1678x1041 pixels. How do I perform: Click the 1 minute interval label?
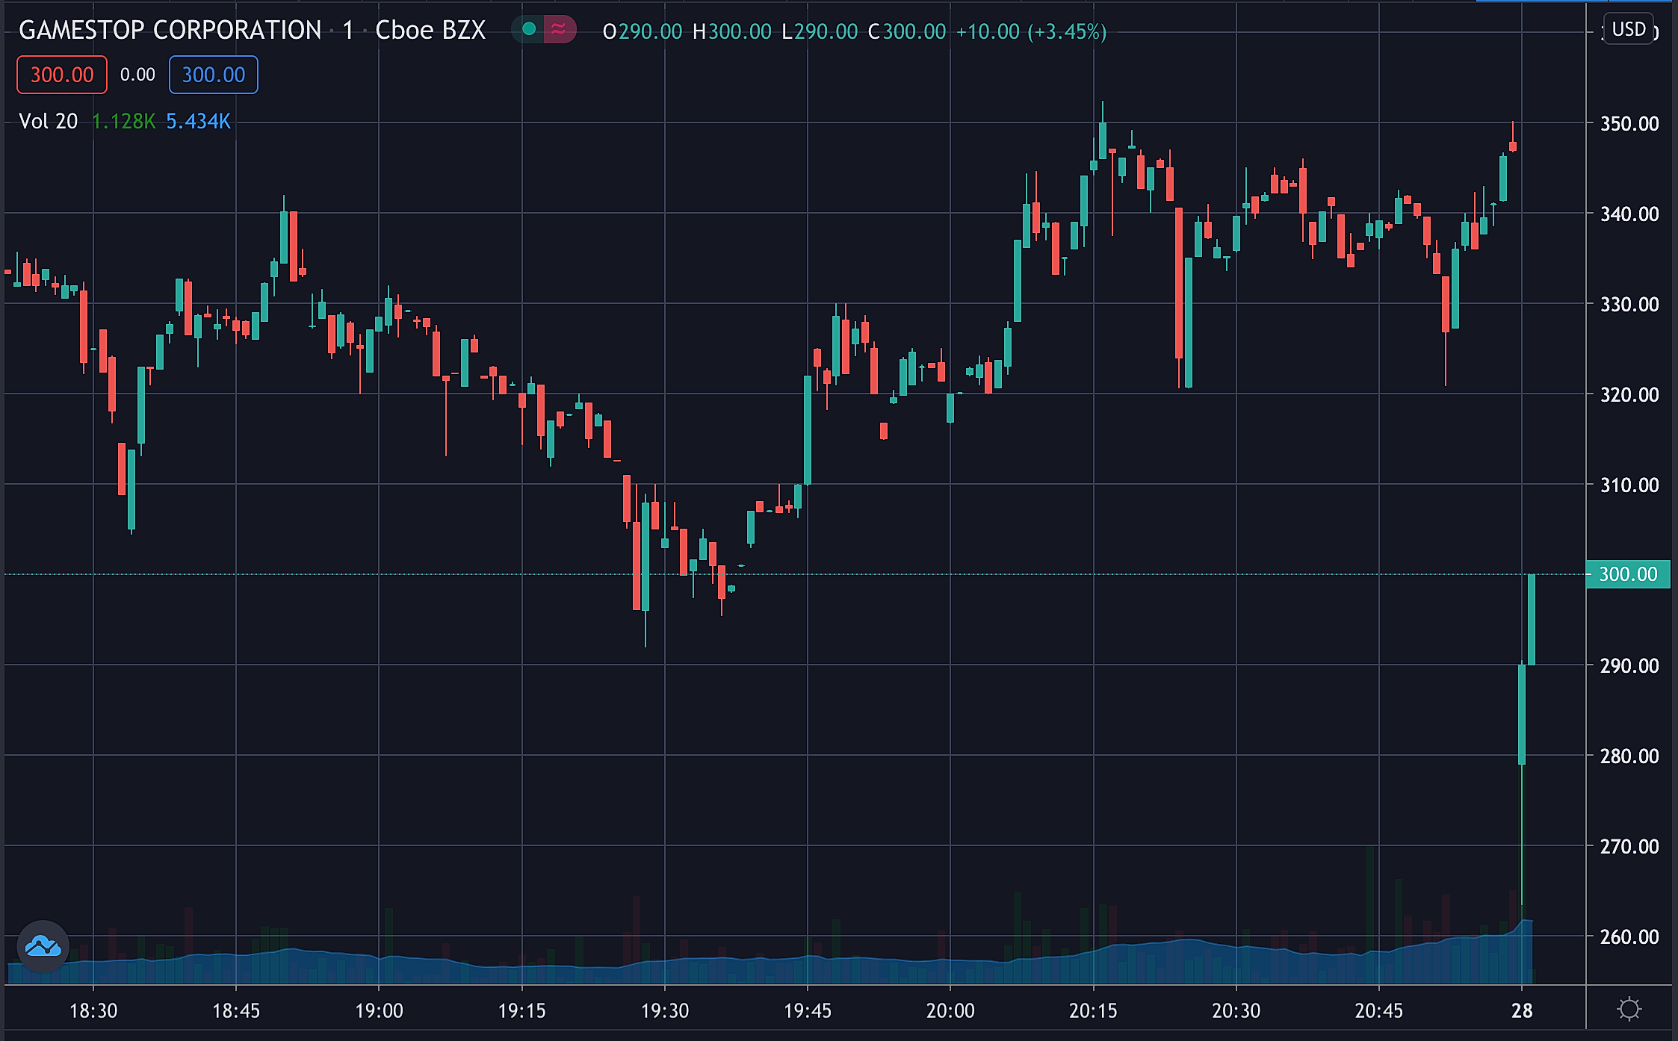(348, 31)
